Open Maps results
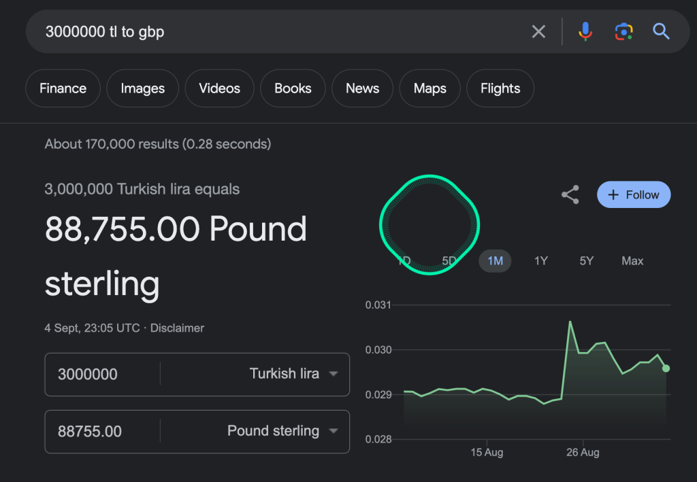Viewport: 697px width, 482px height. 430,88
